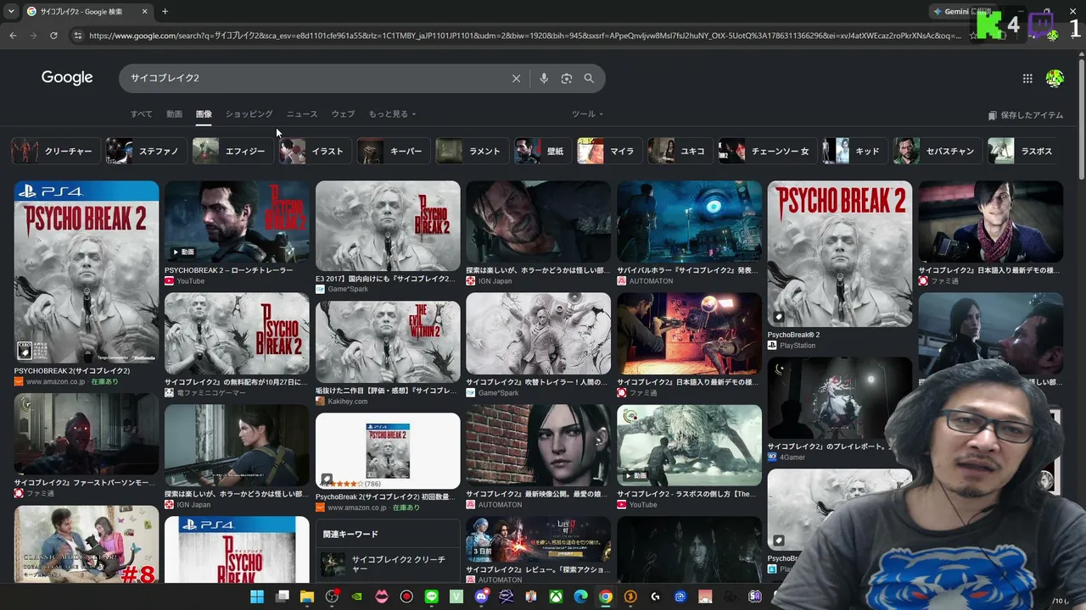Open Discord from the taskbar
Screen dimensions: 1086x610
pyautogui.click(x=481, y=596)
